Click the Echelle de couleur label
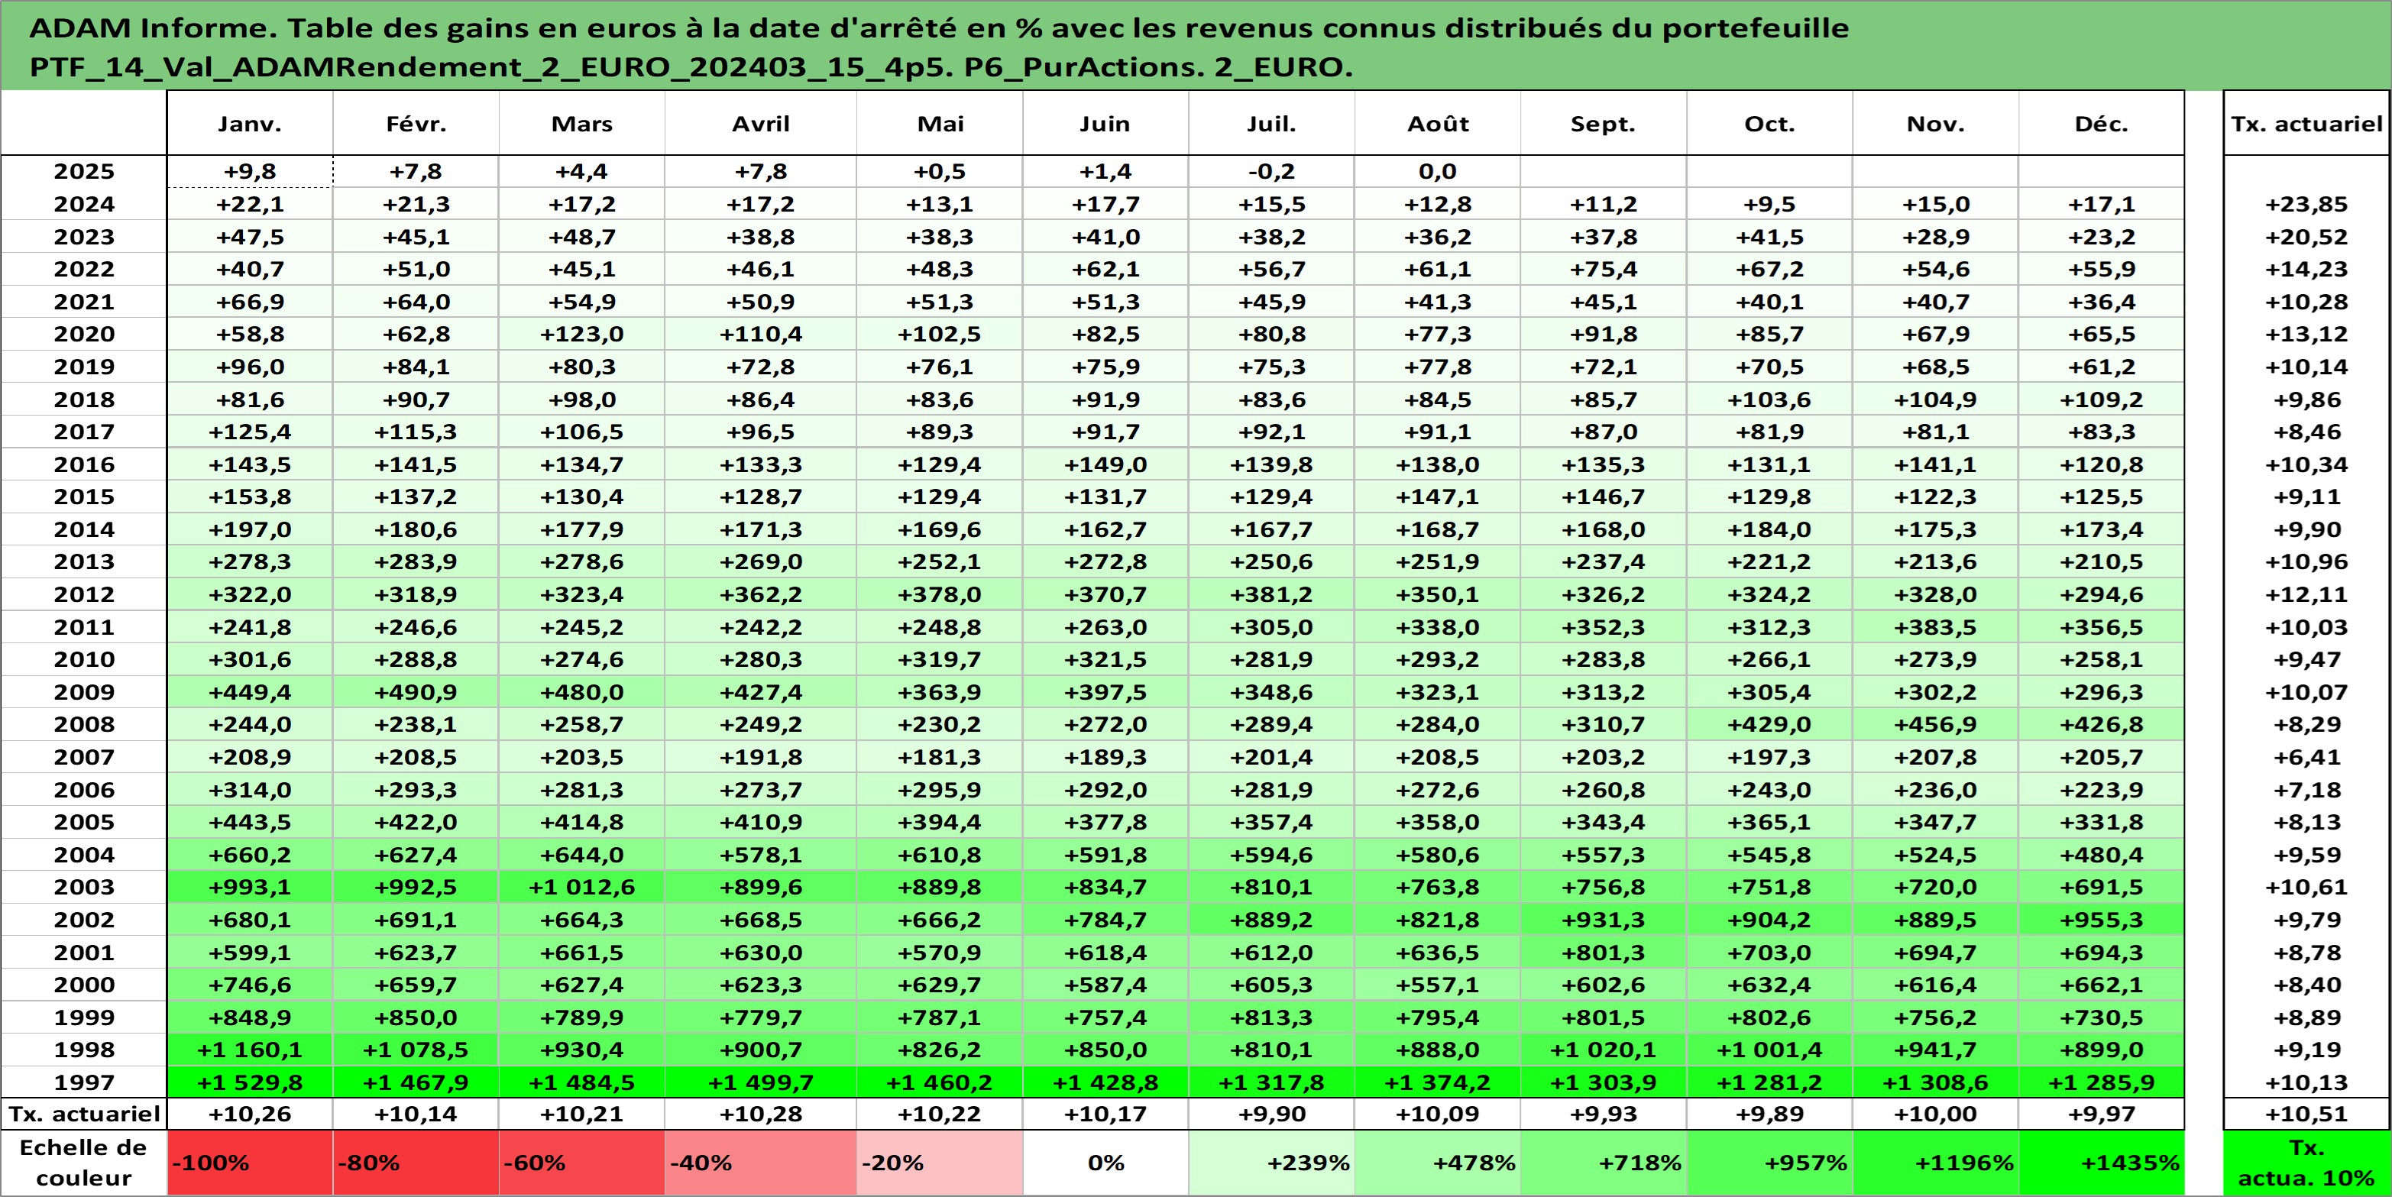 (x=83, y=1163)
